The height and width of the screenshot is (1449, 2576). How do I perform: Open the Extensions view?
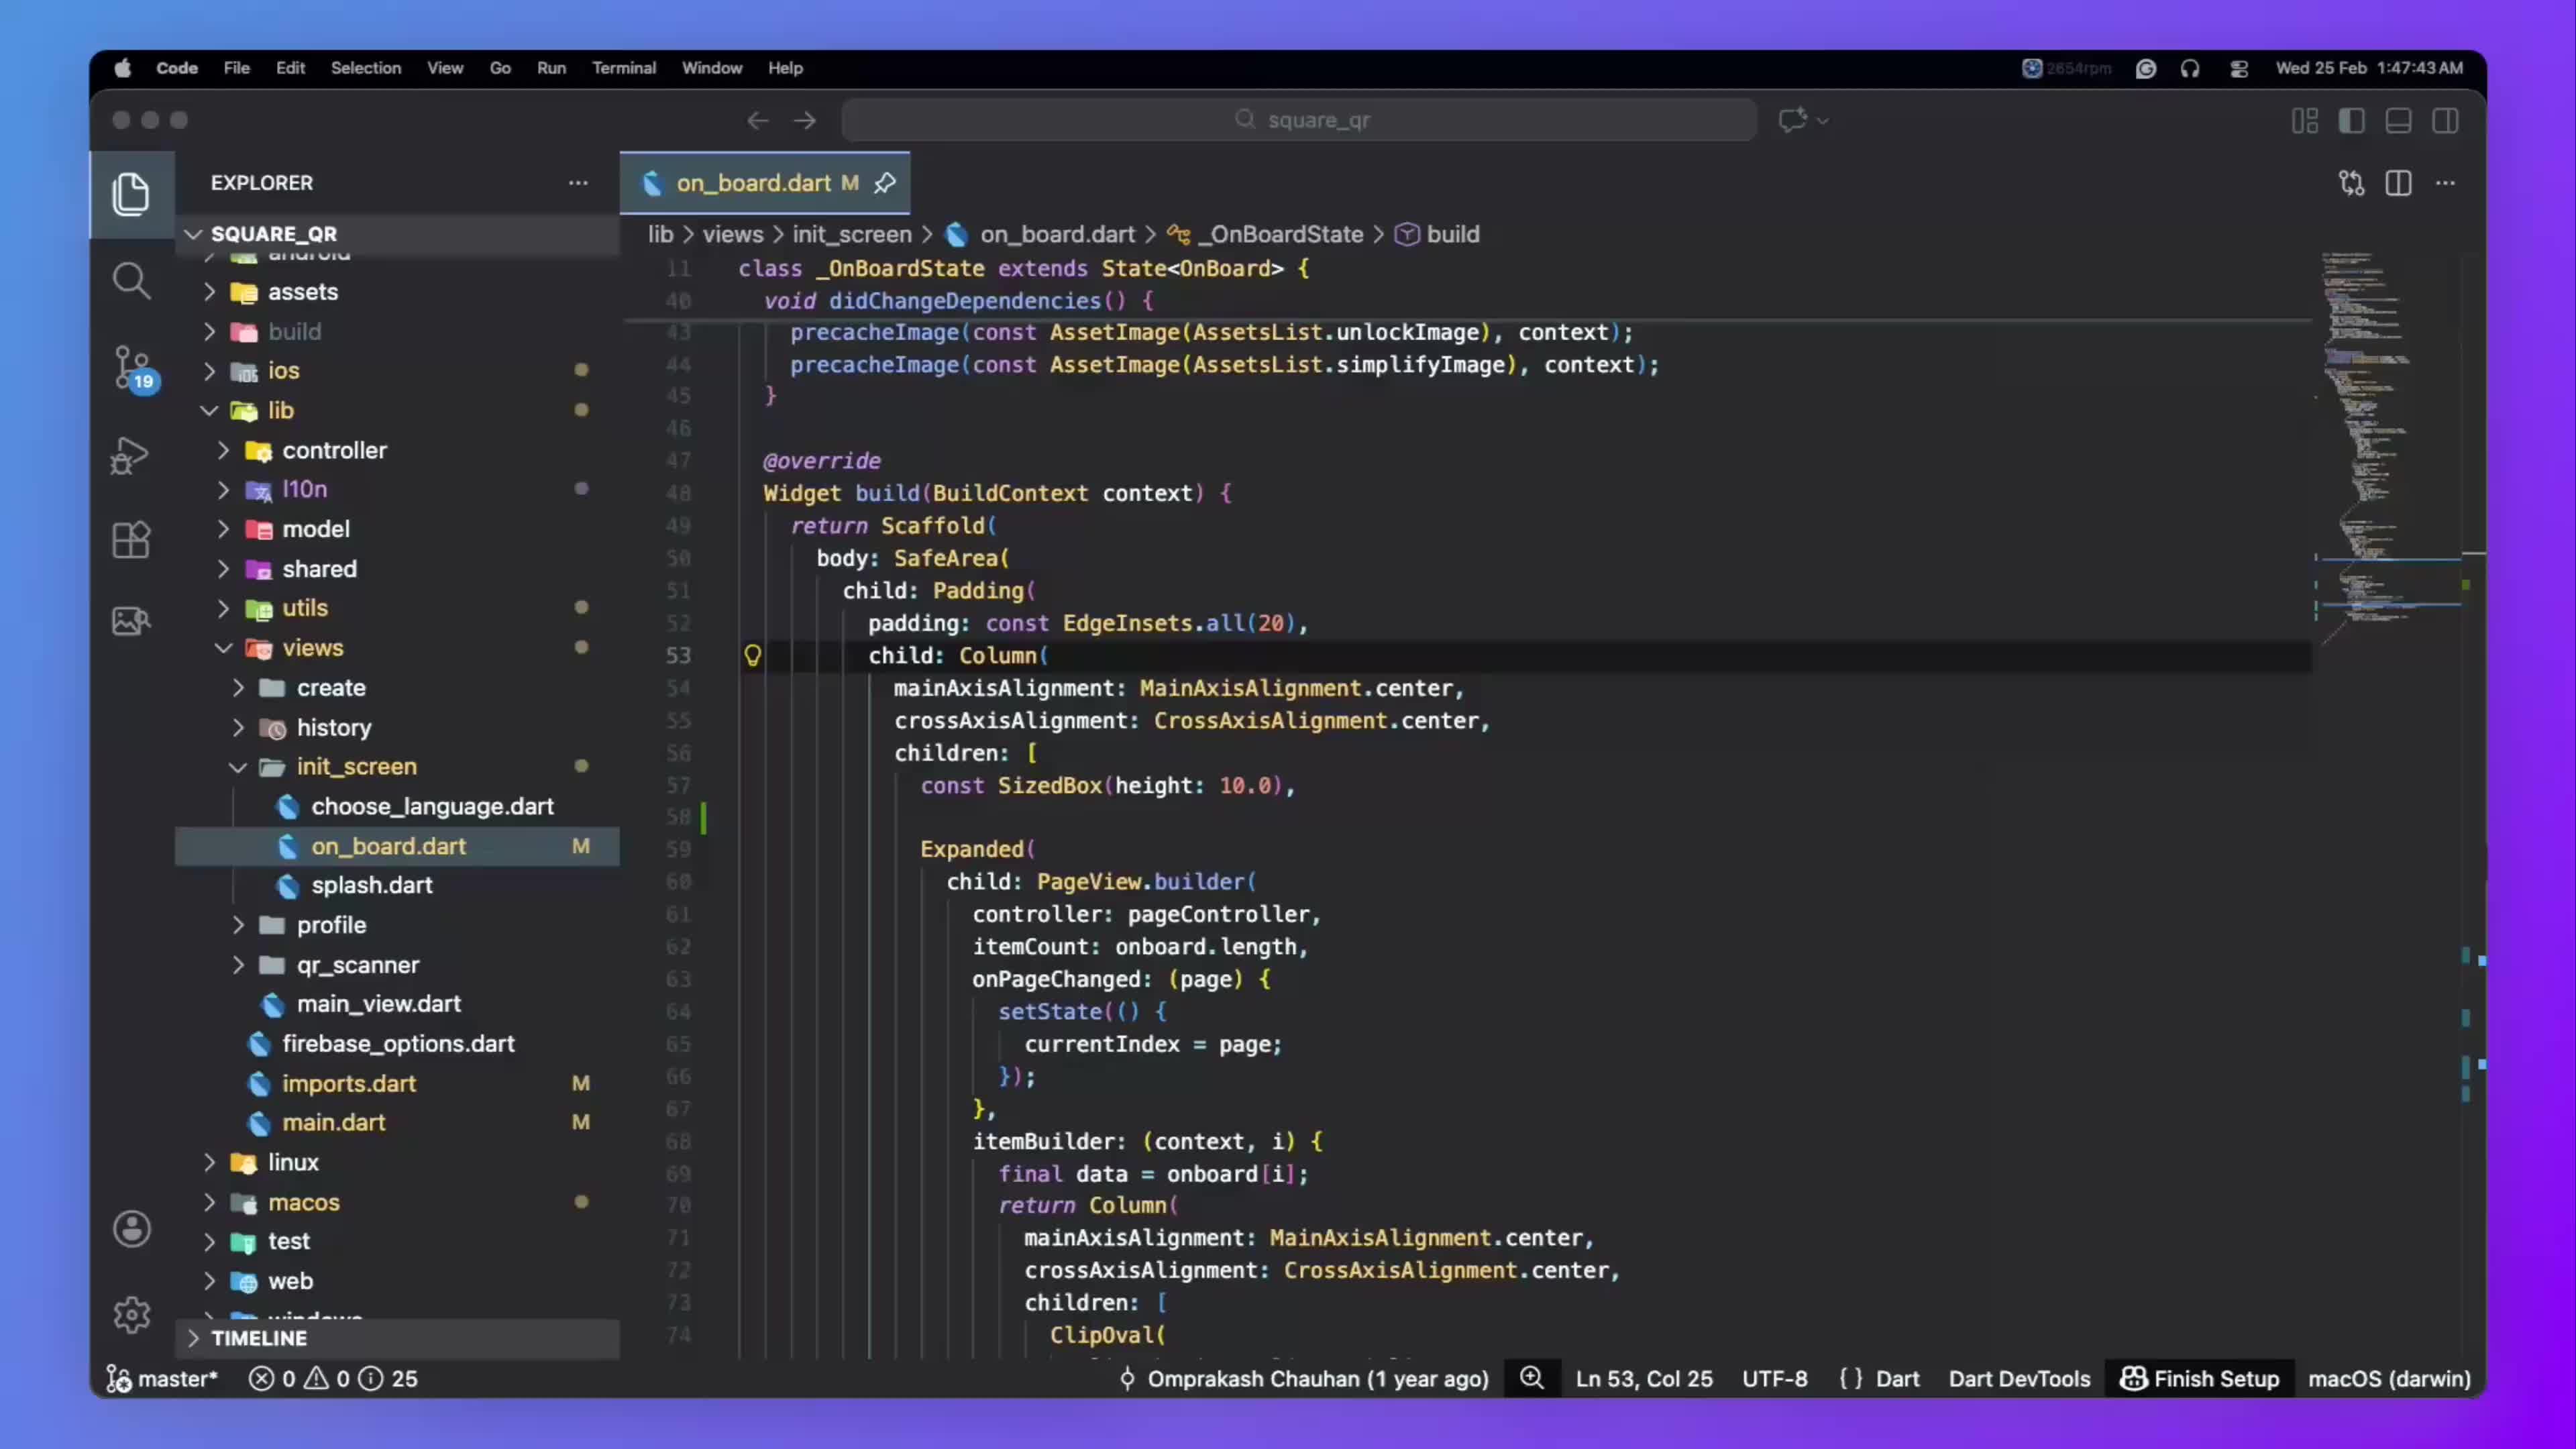tap(131, 540)
